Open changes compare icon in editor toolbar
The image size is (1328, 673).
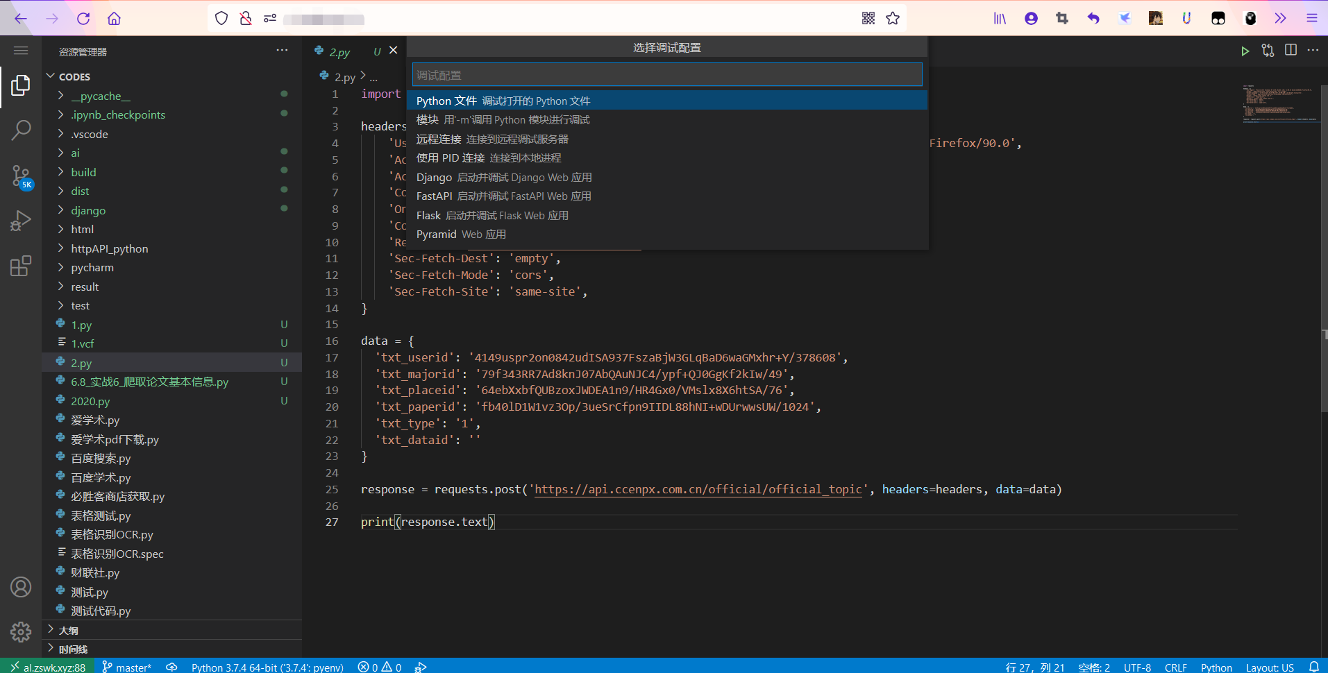click(x=1268, y=51)
